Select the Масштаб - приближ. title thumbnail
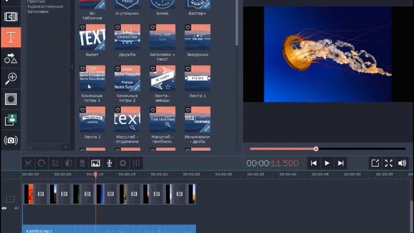The image size is (414, 233). [162, 119]
